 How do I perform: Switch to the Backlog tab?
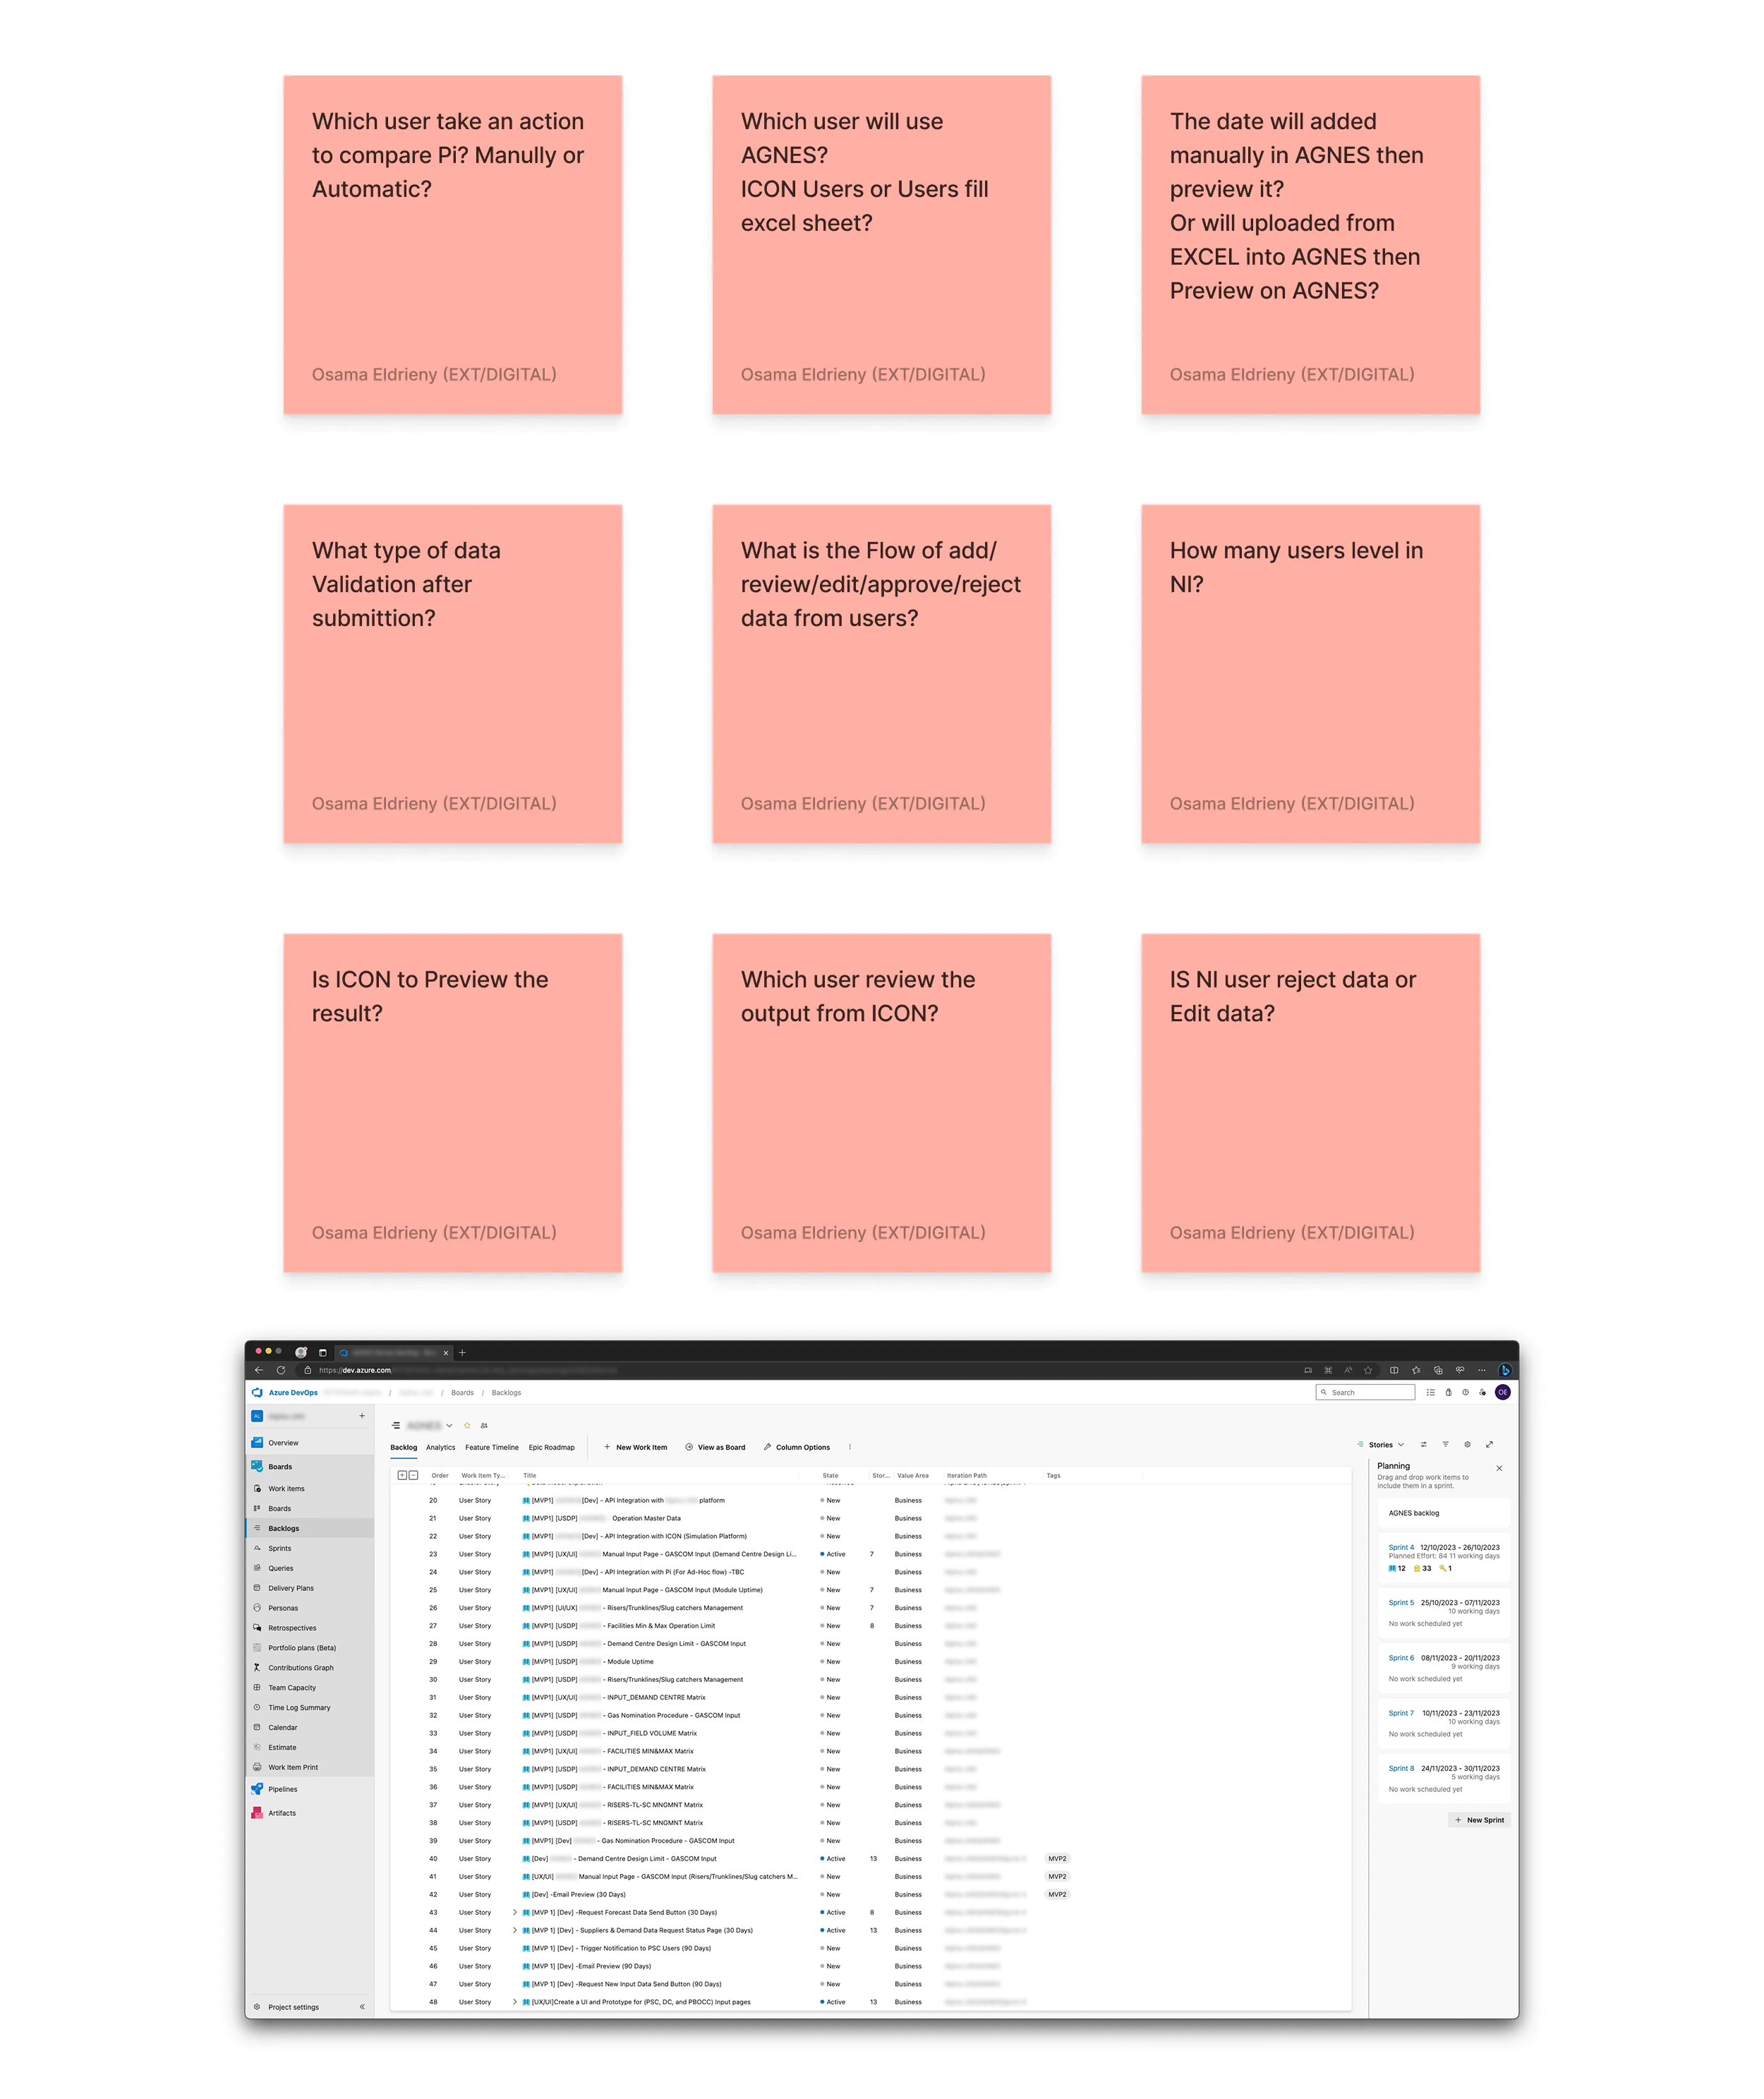[x=404, y=1448]
